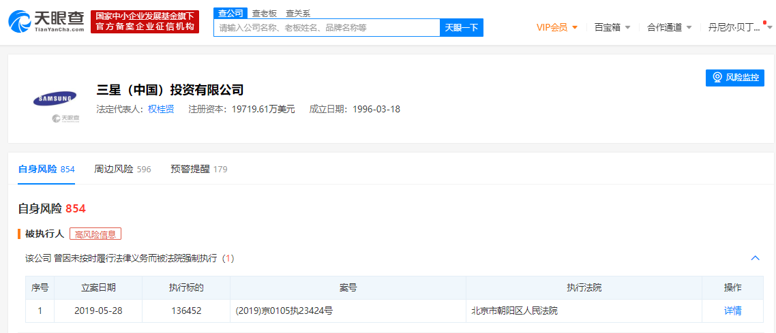The height and width of the screenshot is (333, 776).
Task: Click the 执行法院 column header
Action: click(x=584, y=287)
